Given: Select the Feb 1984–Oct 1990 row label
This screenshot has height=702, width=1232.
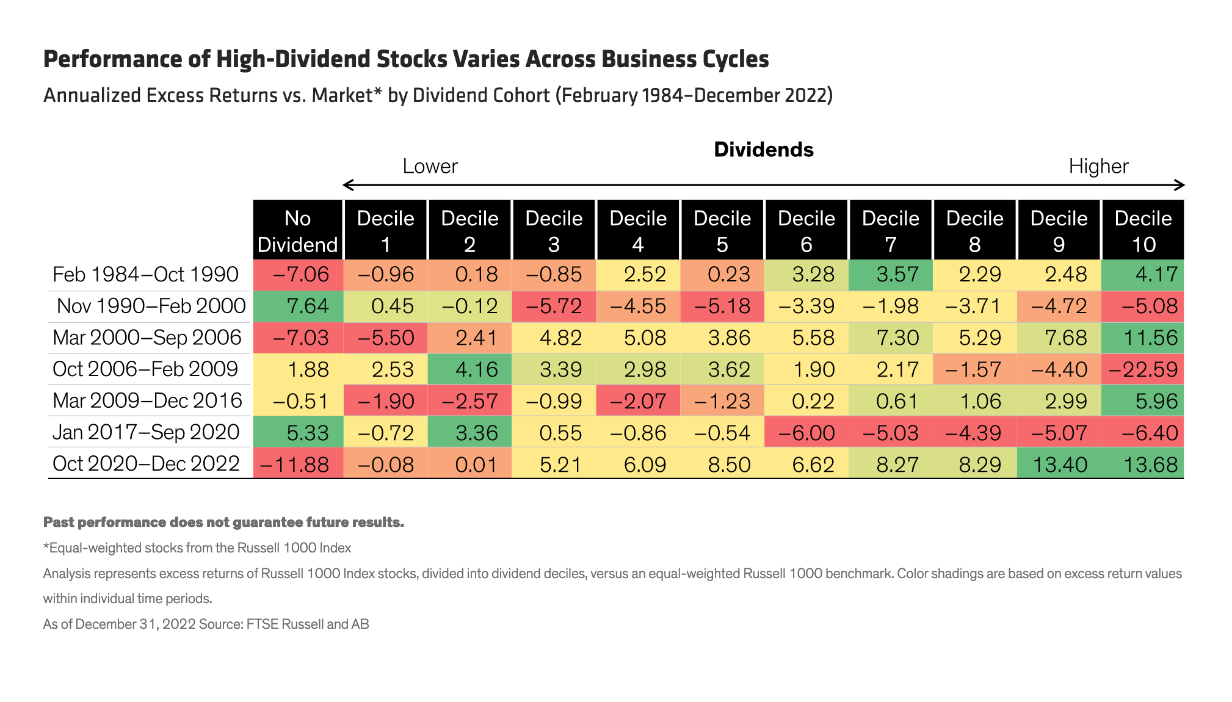Looking at the screenshot, I should [145, 275].
